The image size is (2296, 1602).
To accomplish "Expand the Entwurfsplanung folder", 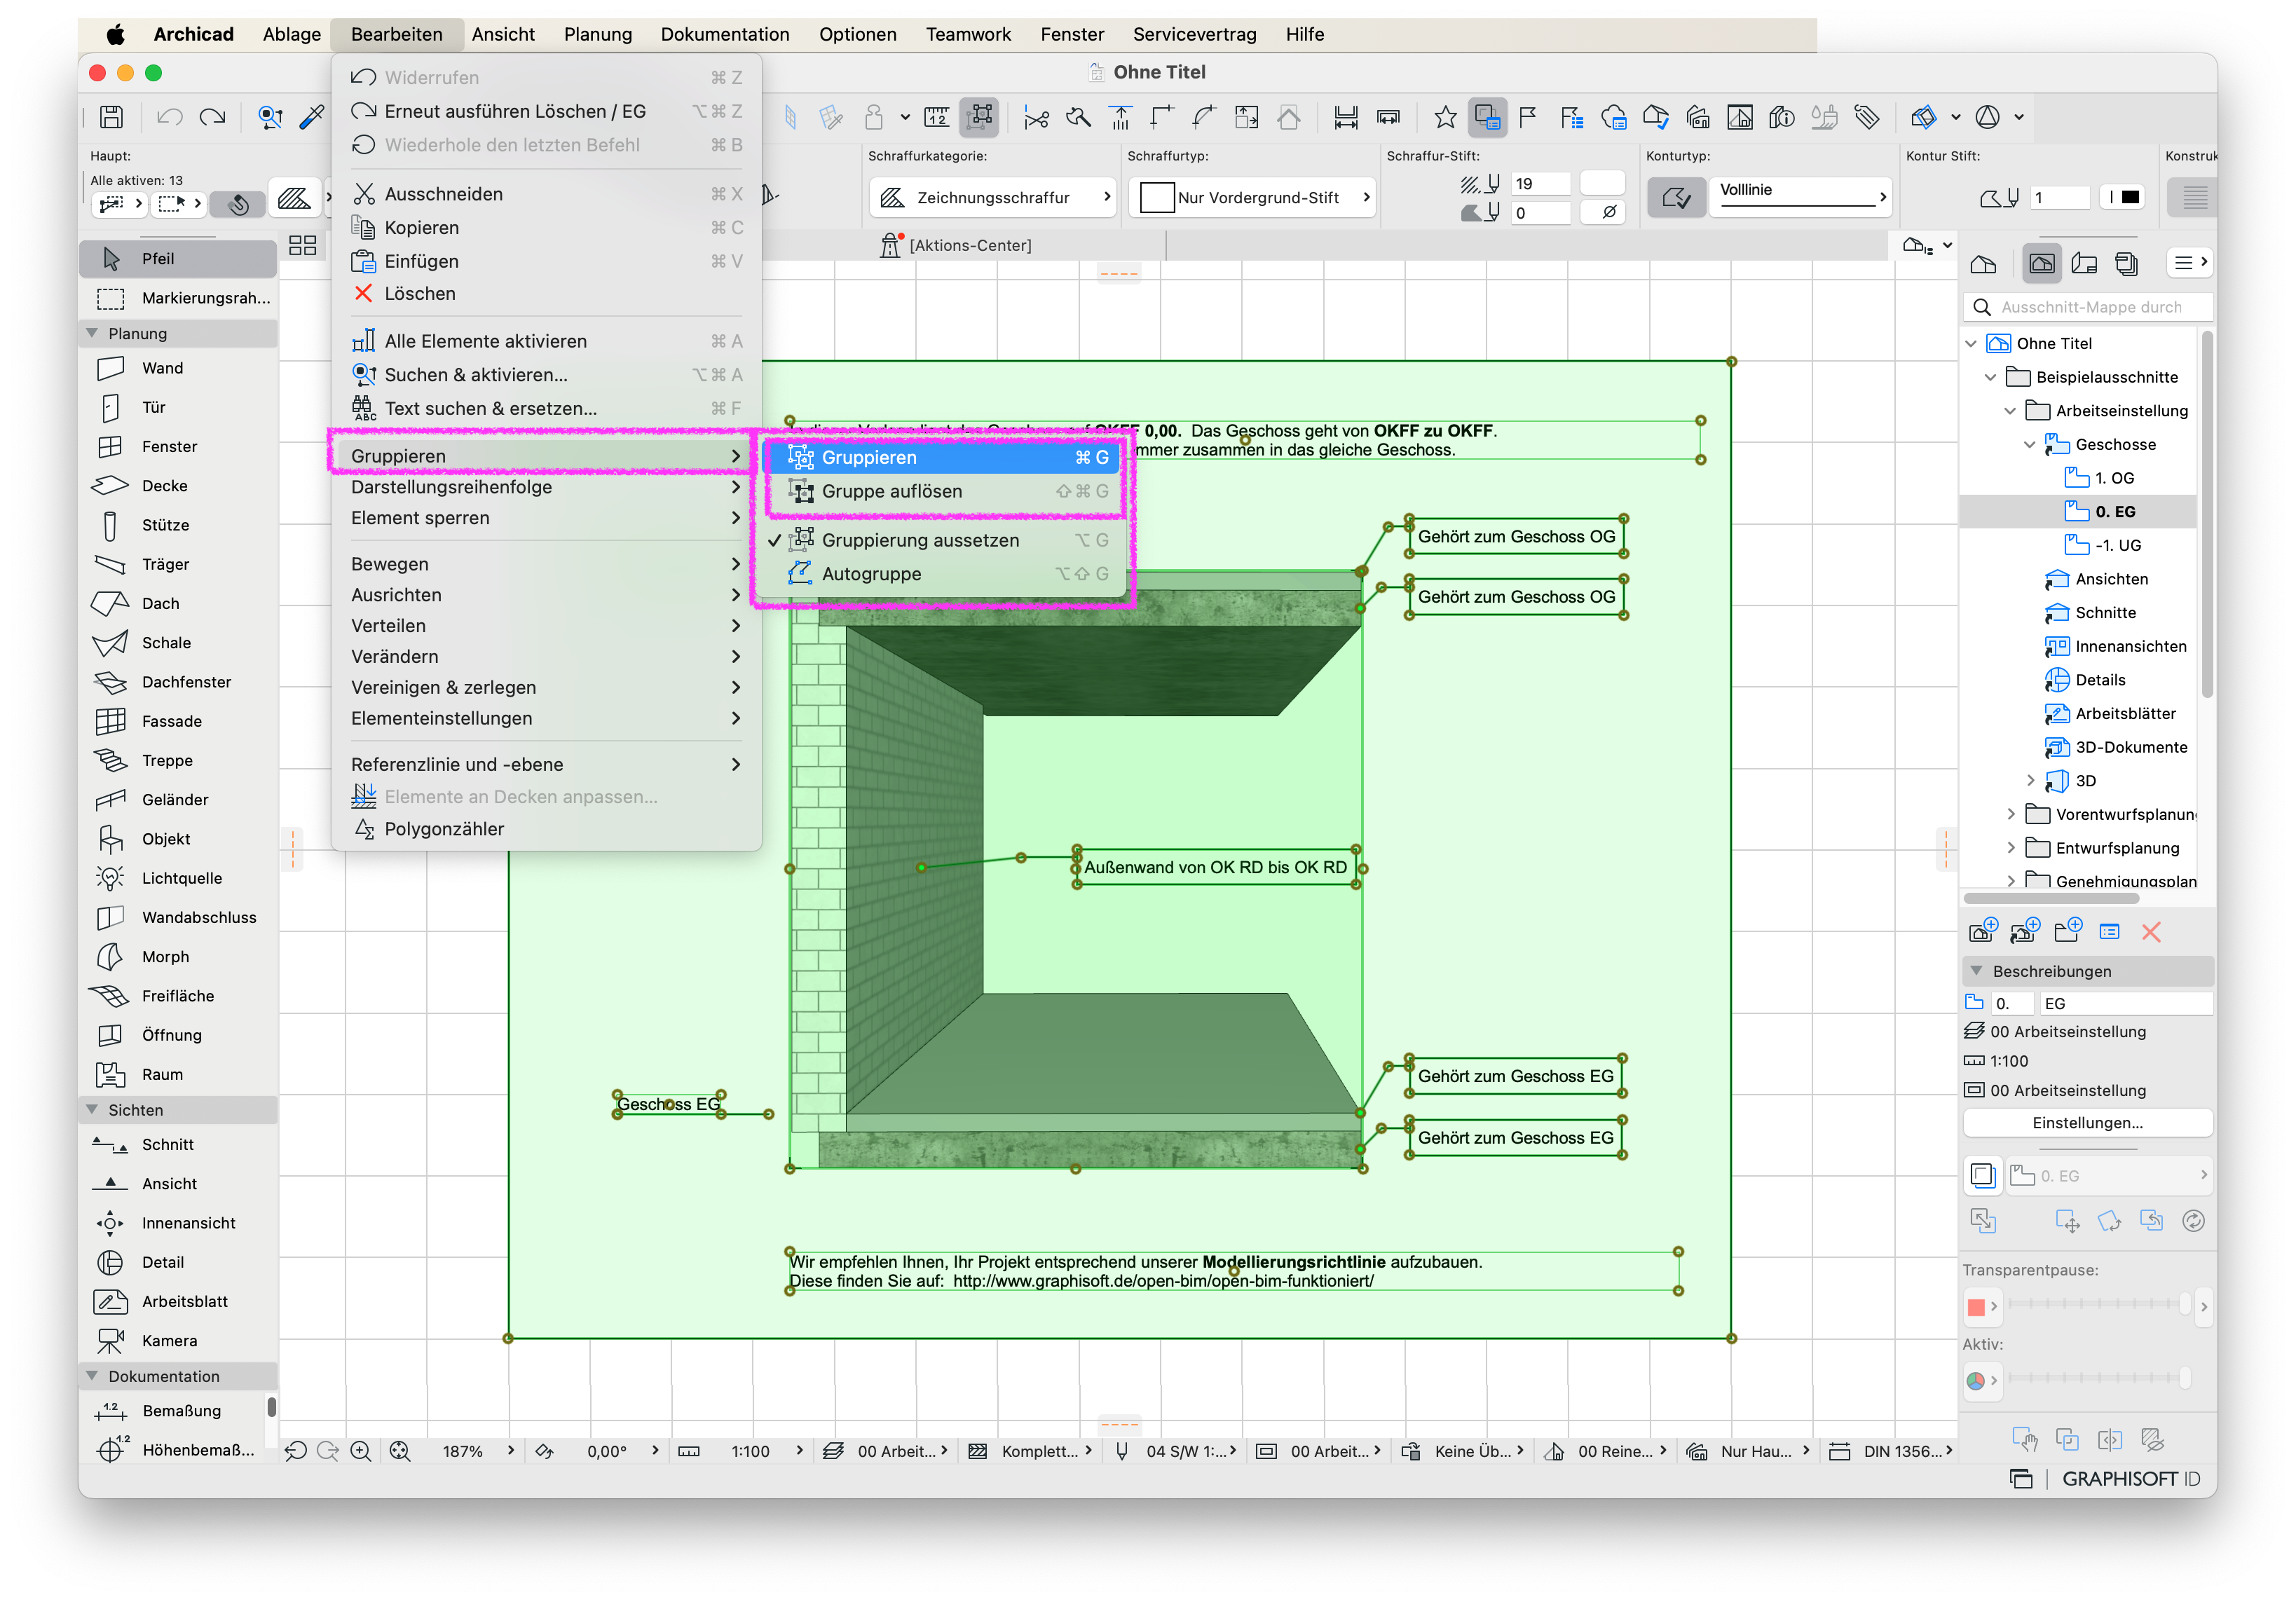I will tap(2012, 848).
